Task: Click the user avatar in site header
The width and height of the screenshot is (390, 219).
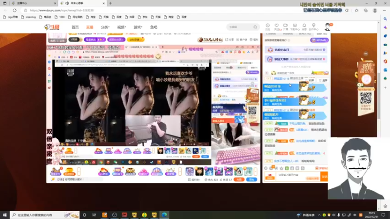Action: pos(328,27)
